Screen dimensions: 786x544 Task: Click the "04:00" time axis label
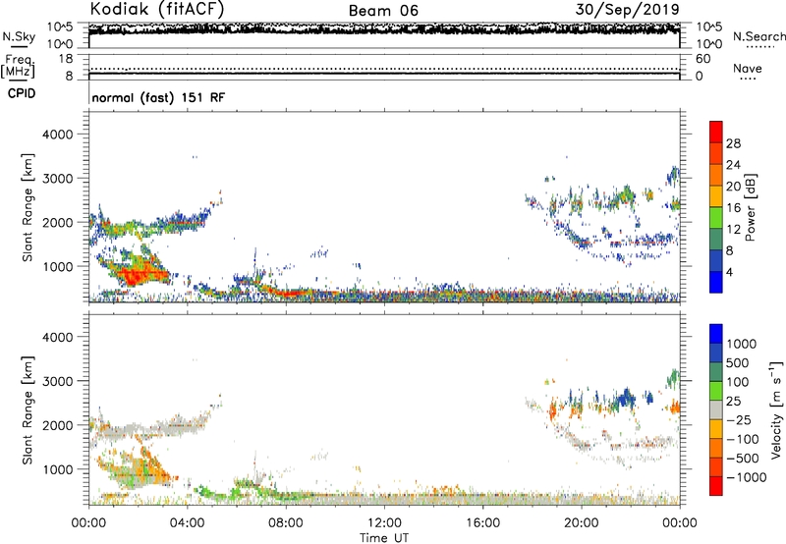[x=187, y=523]
